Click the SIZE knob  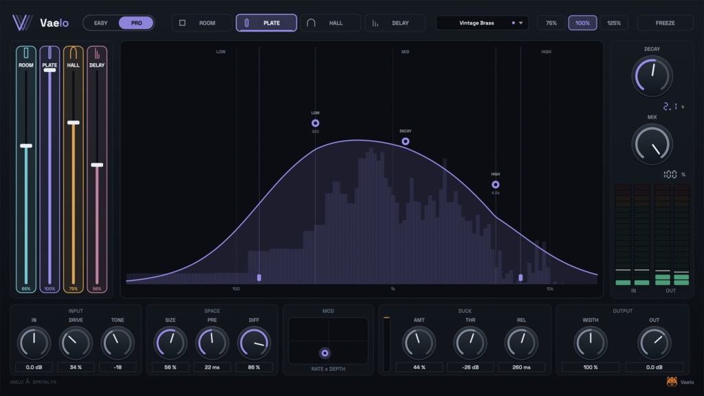pyautogui.click(x=170, y=342)
